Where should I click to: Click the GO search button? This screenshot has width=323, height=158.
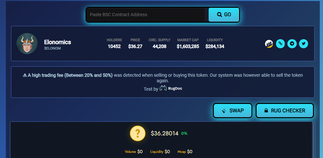[224, 15]
